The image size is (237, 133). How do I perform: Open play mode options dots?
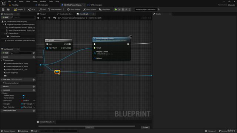130,9
